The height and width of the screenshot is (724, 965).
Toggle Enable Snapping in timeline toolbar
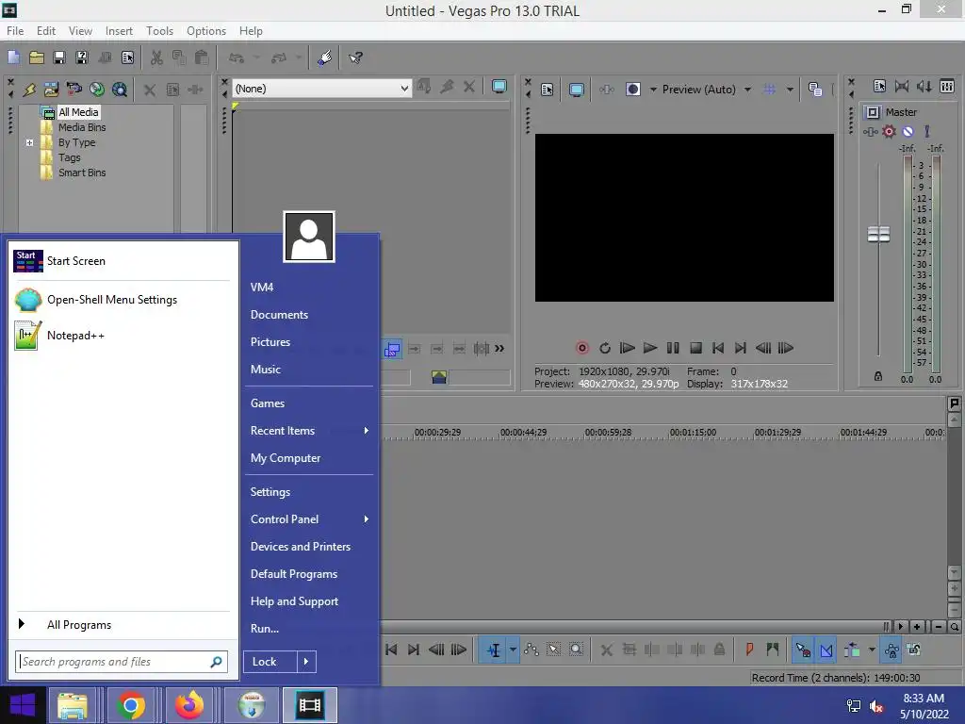click(x=803, y=650)
